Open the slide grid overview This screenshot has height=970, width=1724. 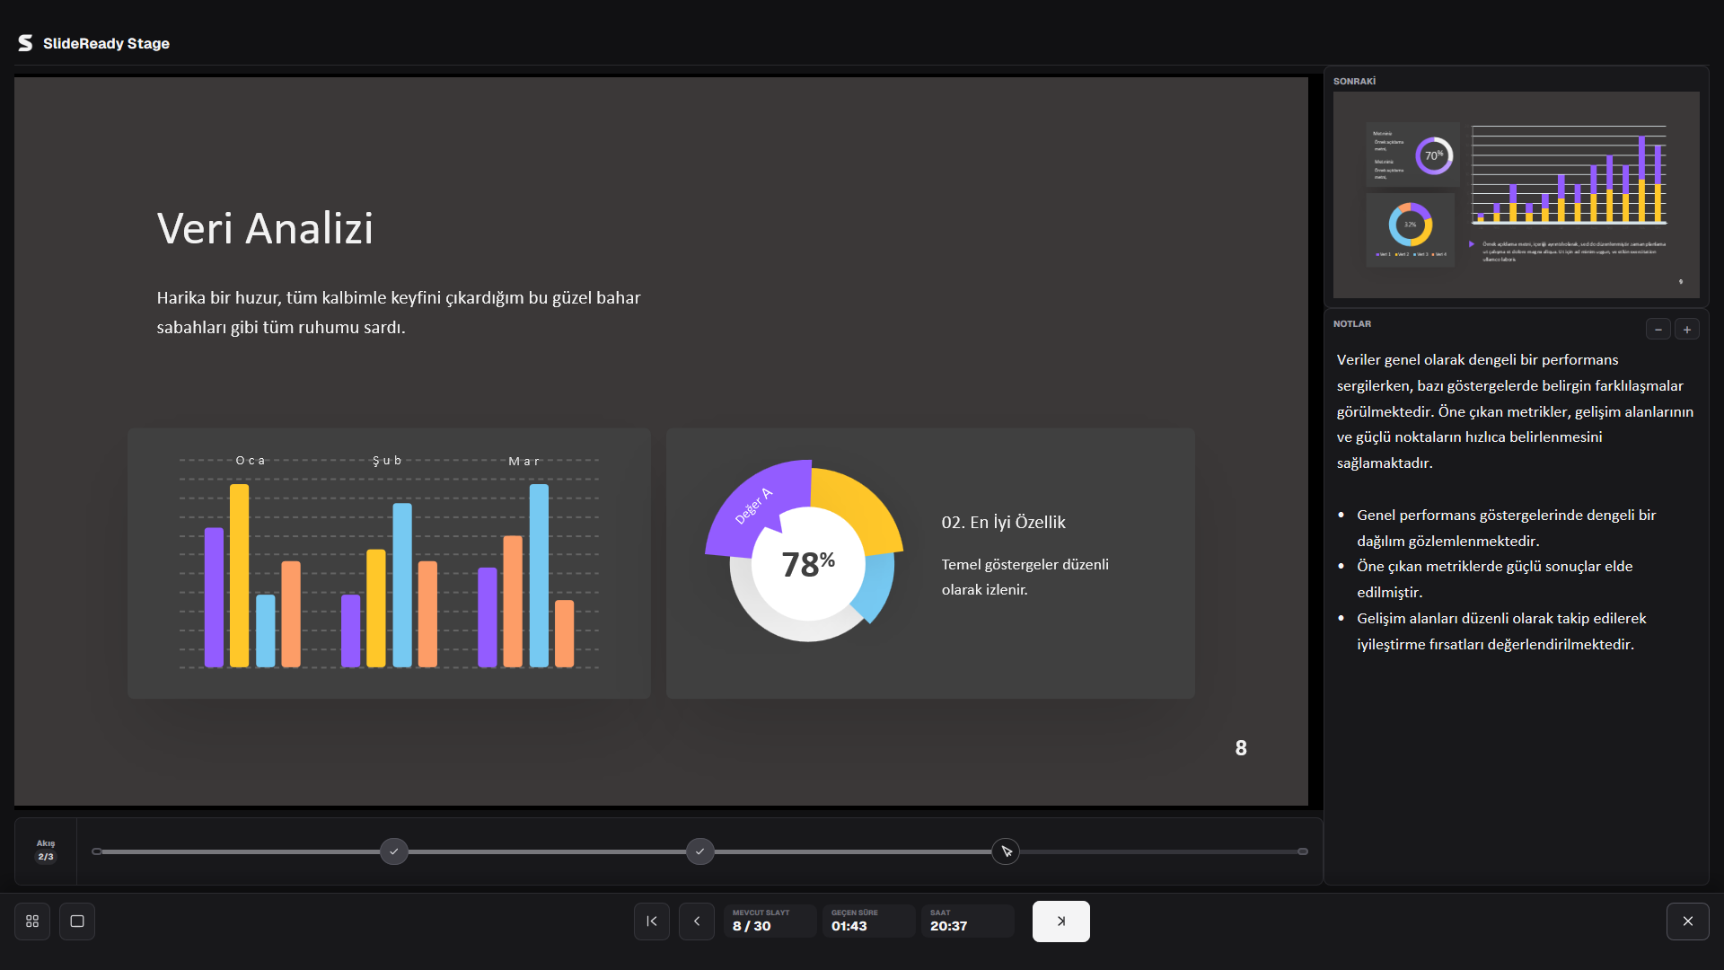point(32,921)
